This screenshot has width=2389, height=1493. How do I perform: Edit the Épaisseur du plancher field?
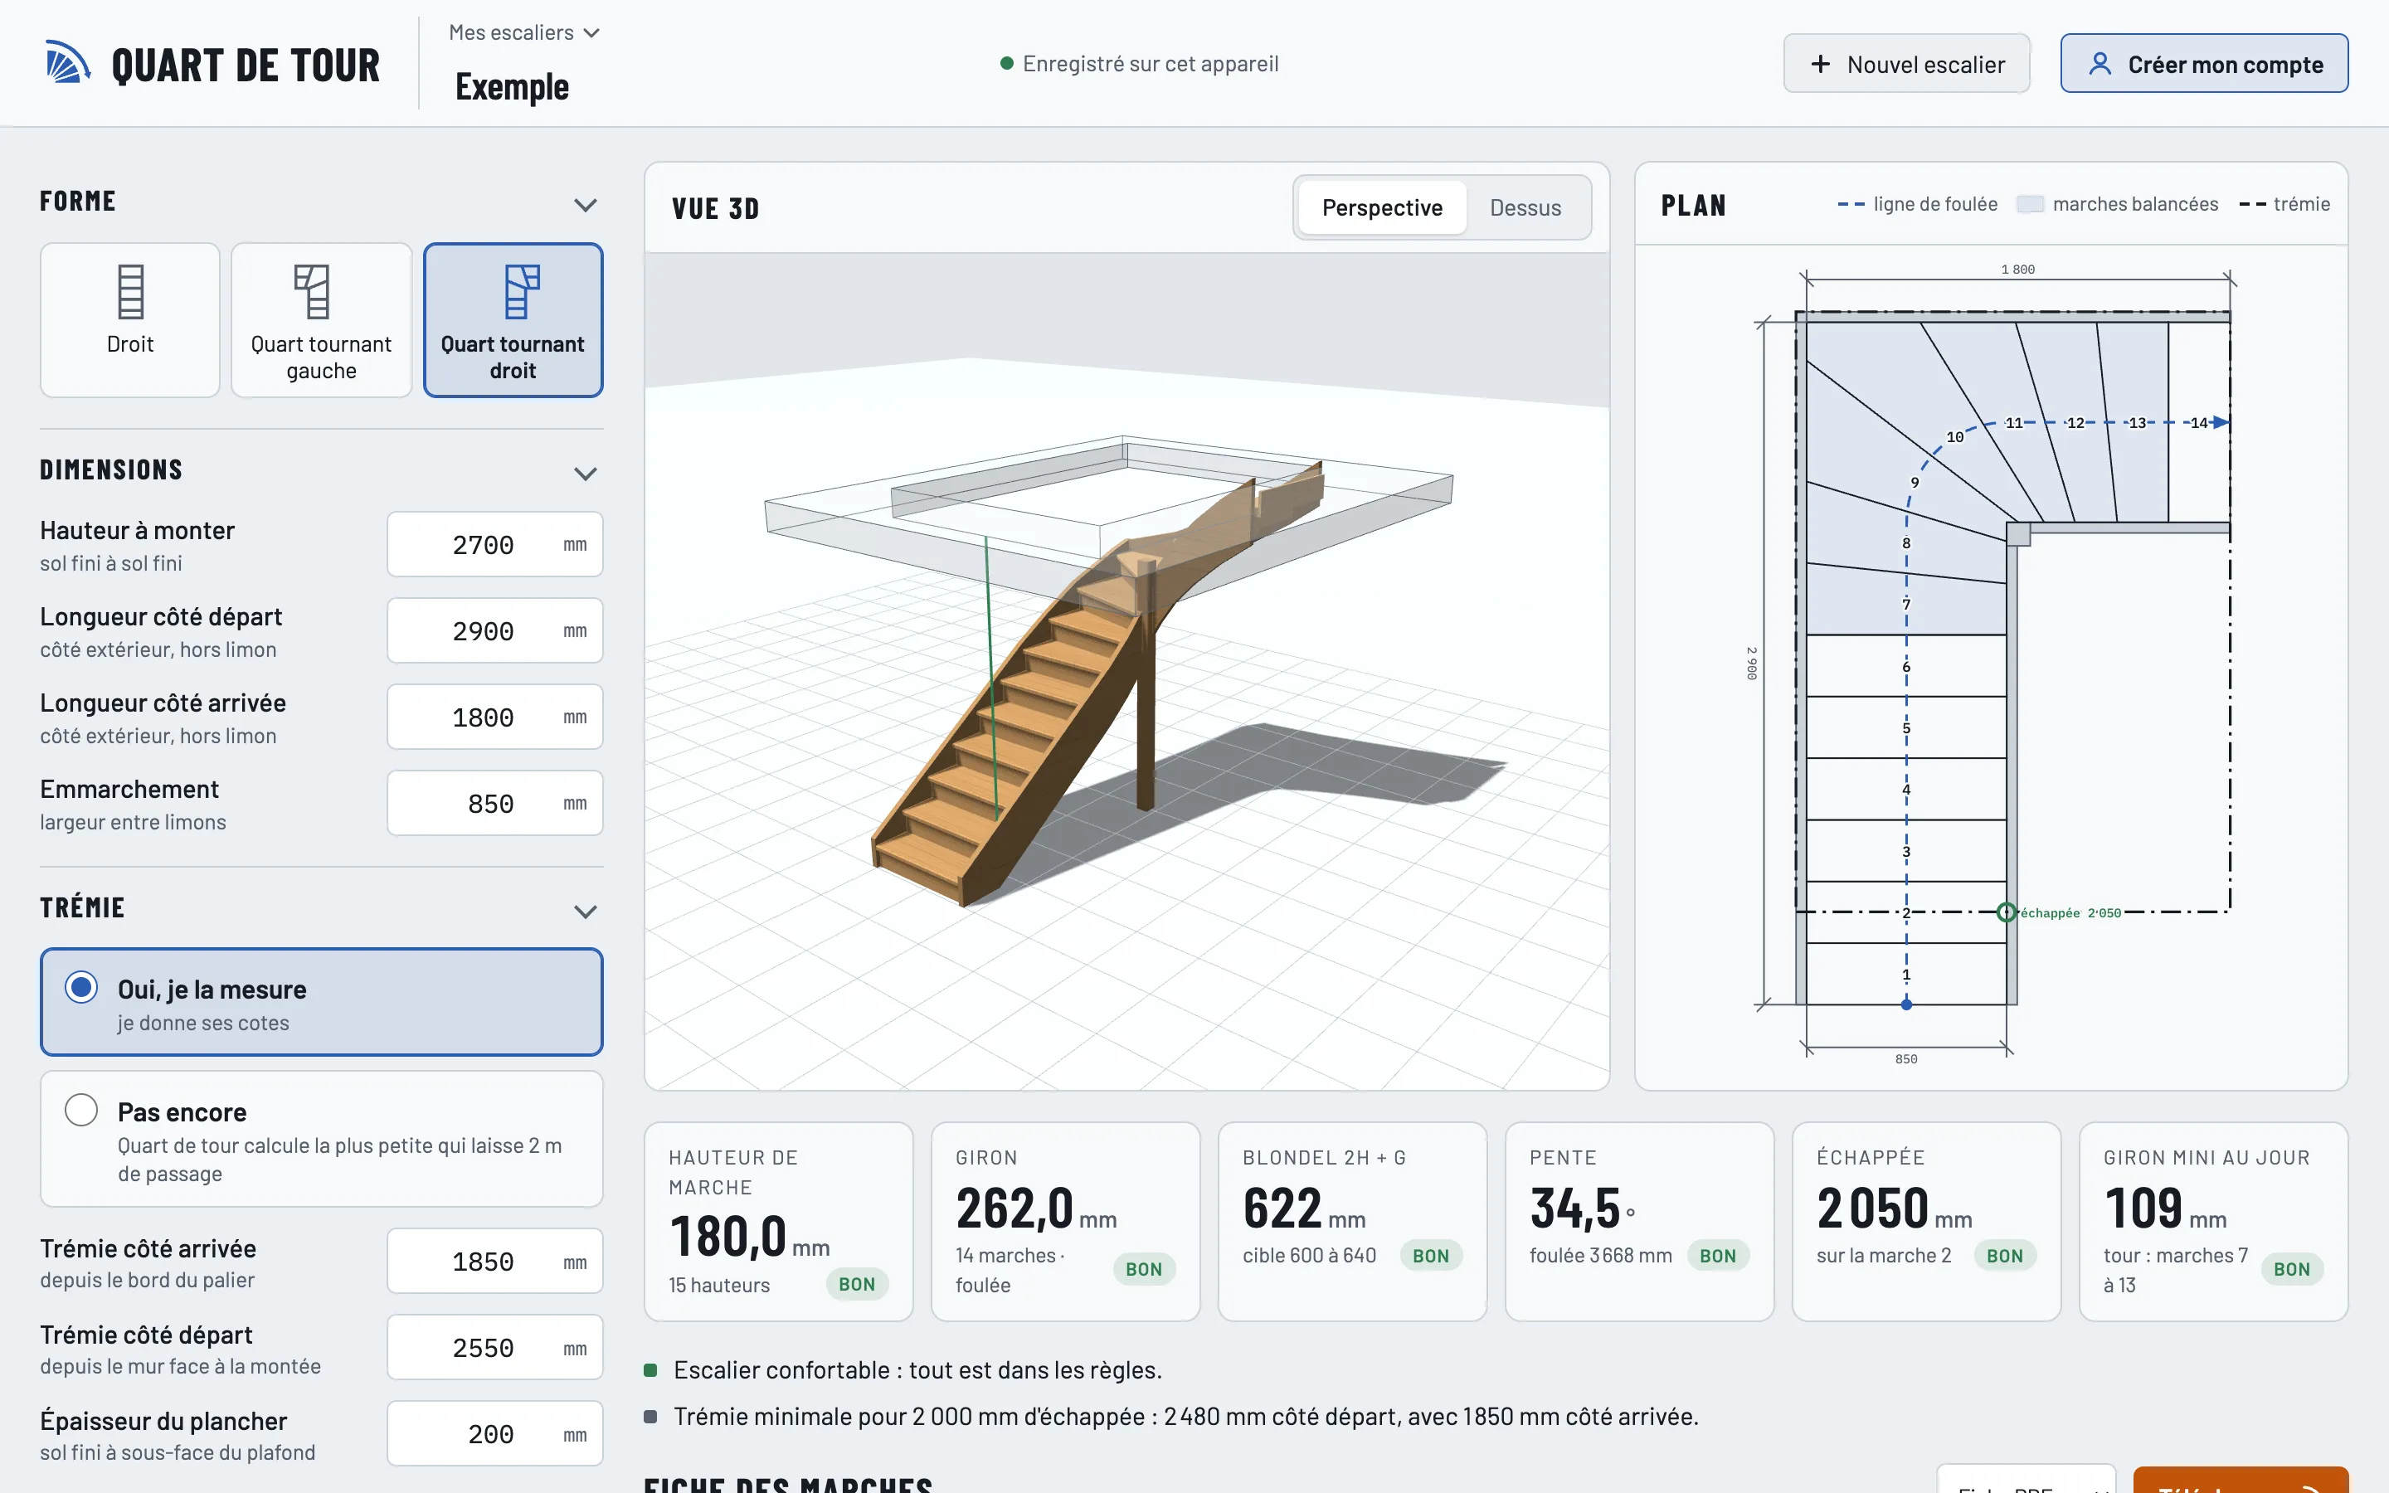tap(494, 1434)
